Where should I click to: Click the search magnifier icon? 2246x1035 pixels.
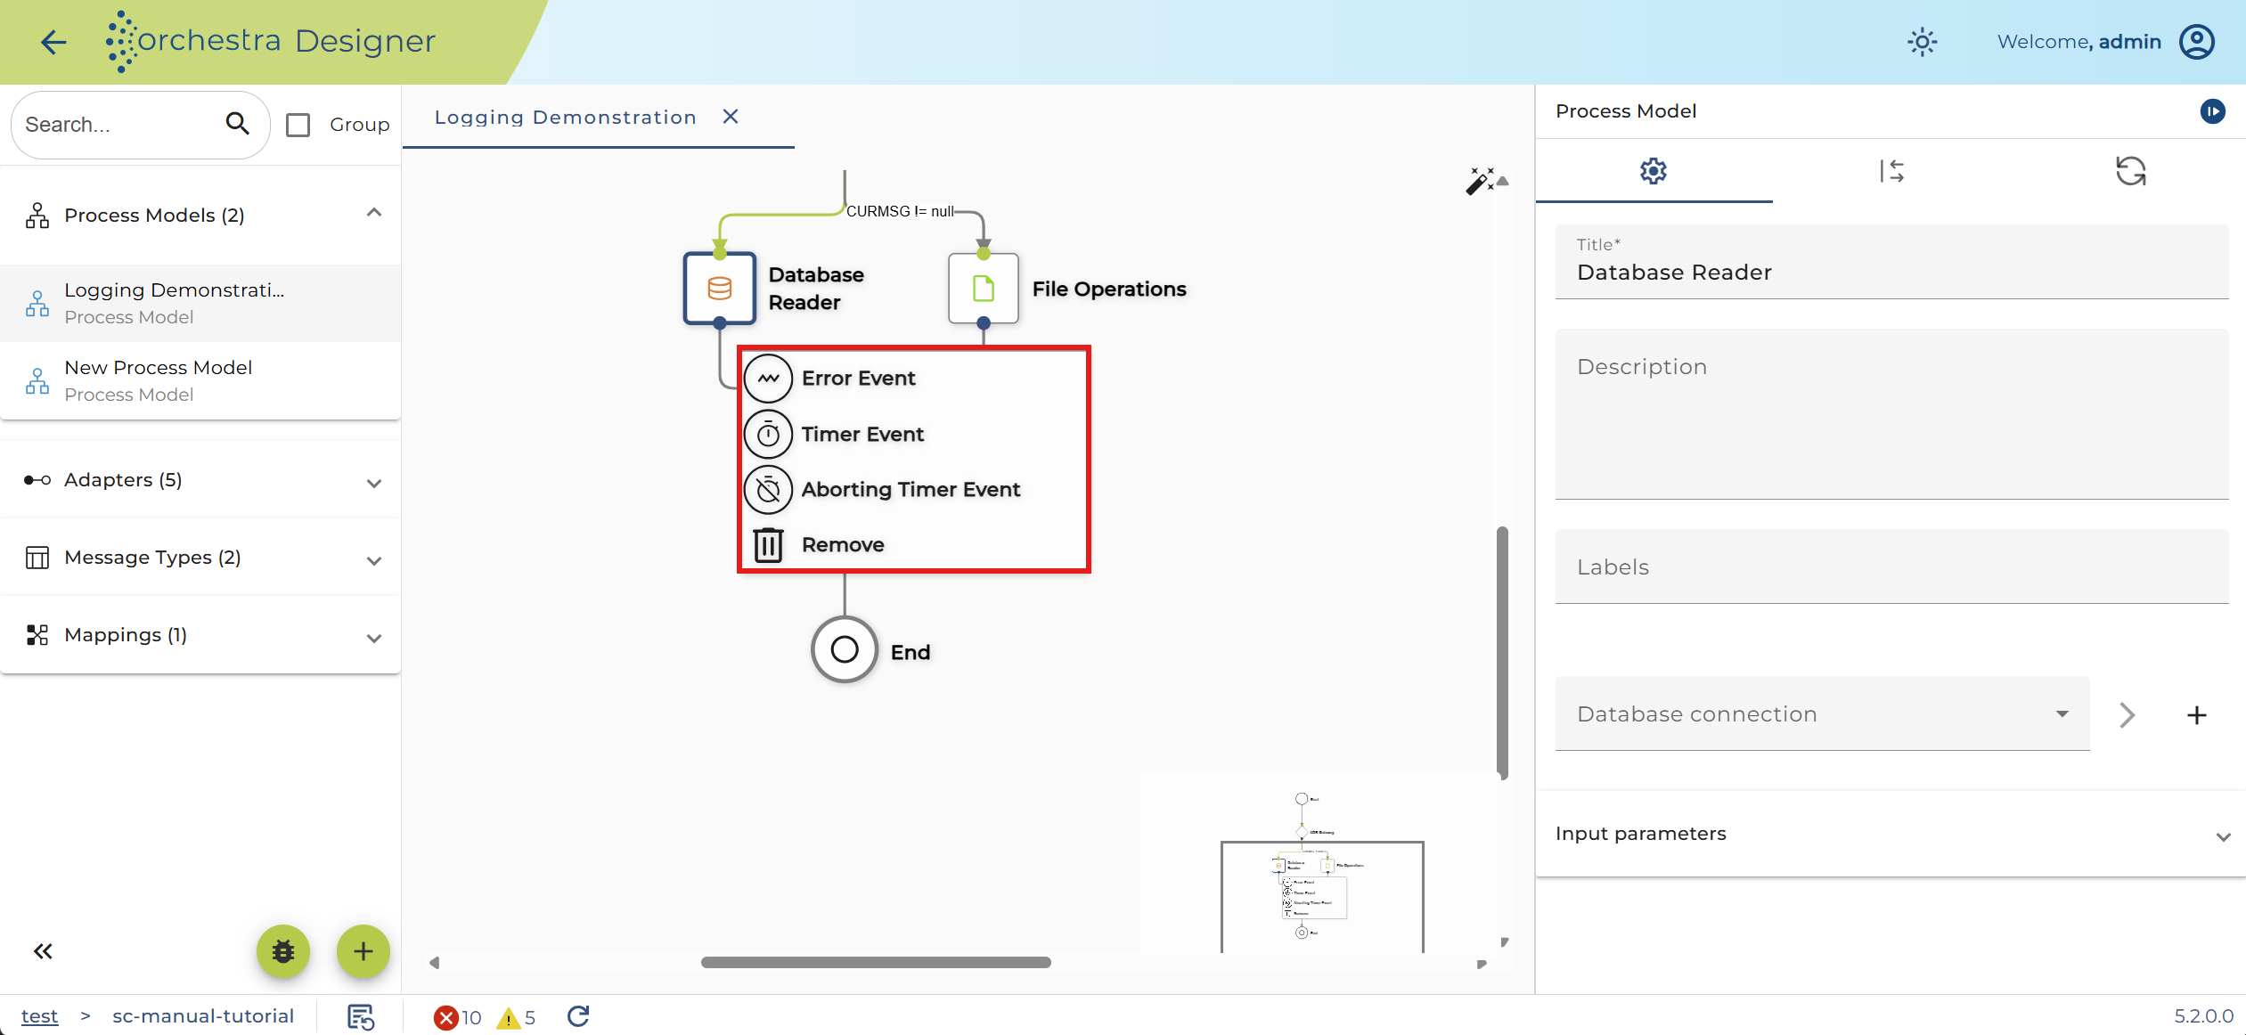click(x=237, y=124)
